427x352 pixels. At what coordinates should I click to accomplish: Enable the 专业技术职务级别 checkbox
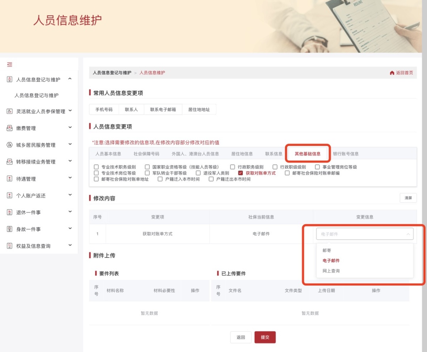pyautogui.click(x=96, y=167)
